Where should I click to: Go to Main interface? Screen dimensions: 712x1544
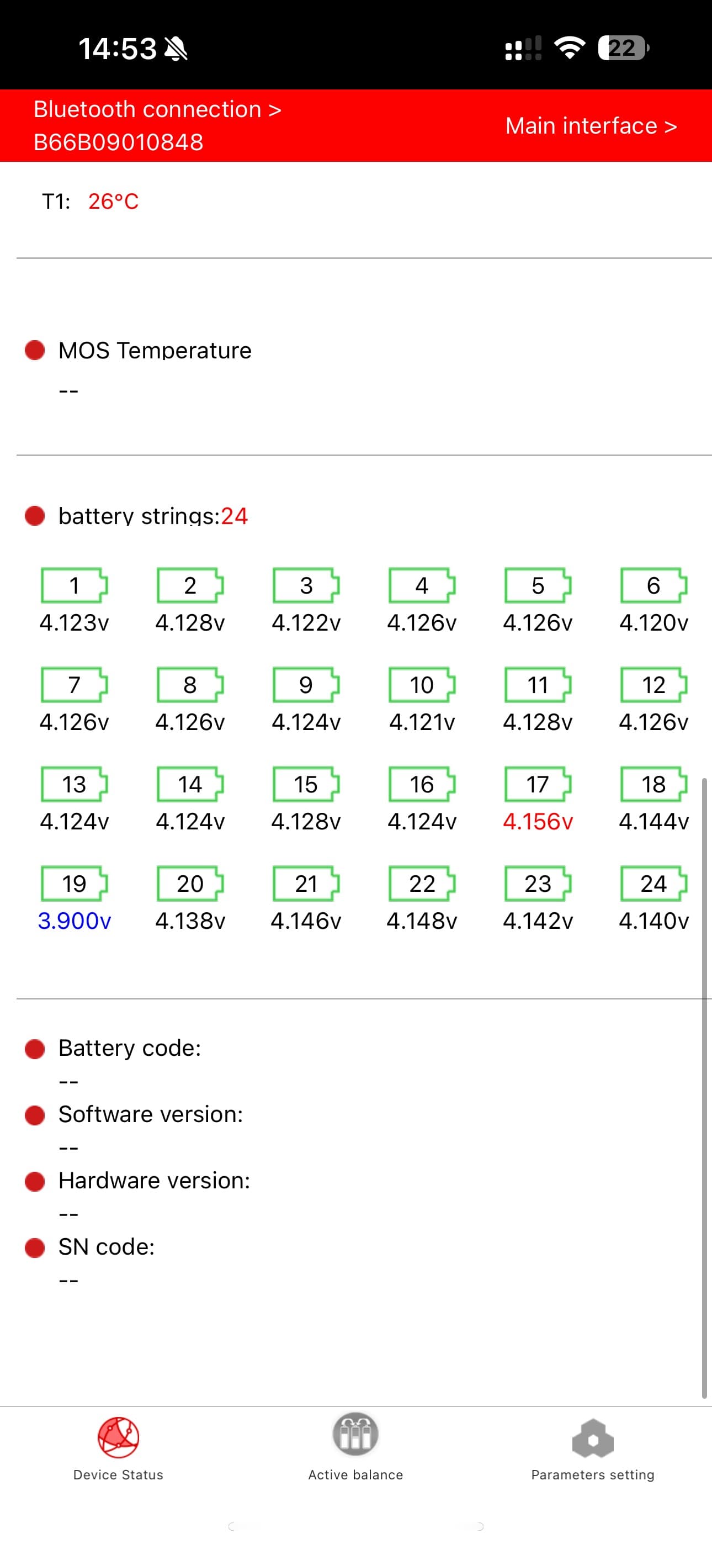[591, 126]
